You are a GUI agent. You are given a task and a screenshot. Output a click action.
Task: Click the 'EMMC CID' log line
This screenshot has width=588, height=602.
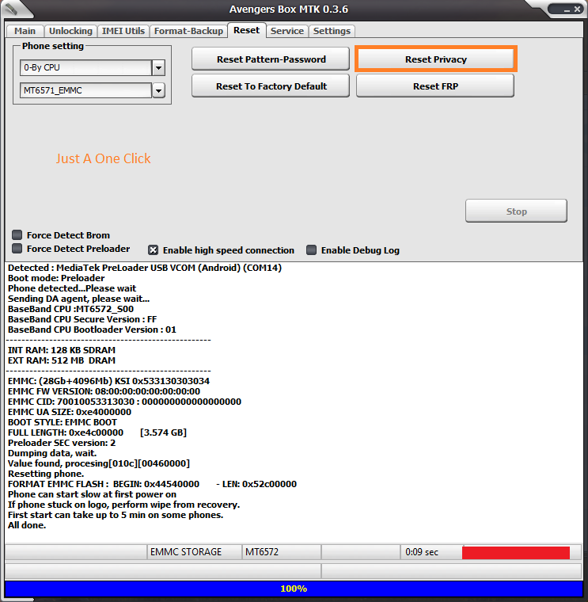(124, 402)
